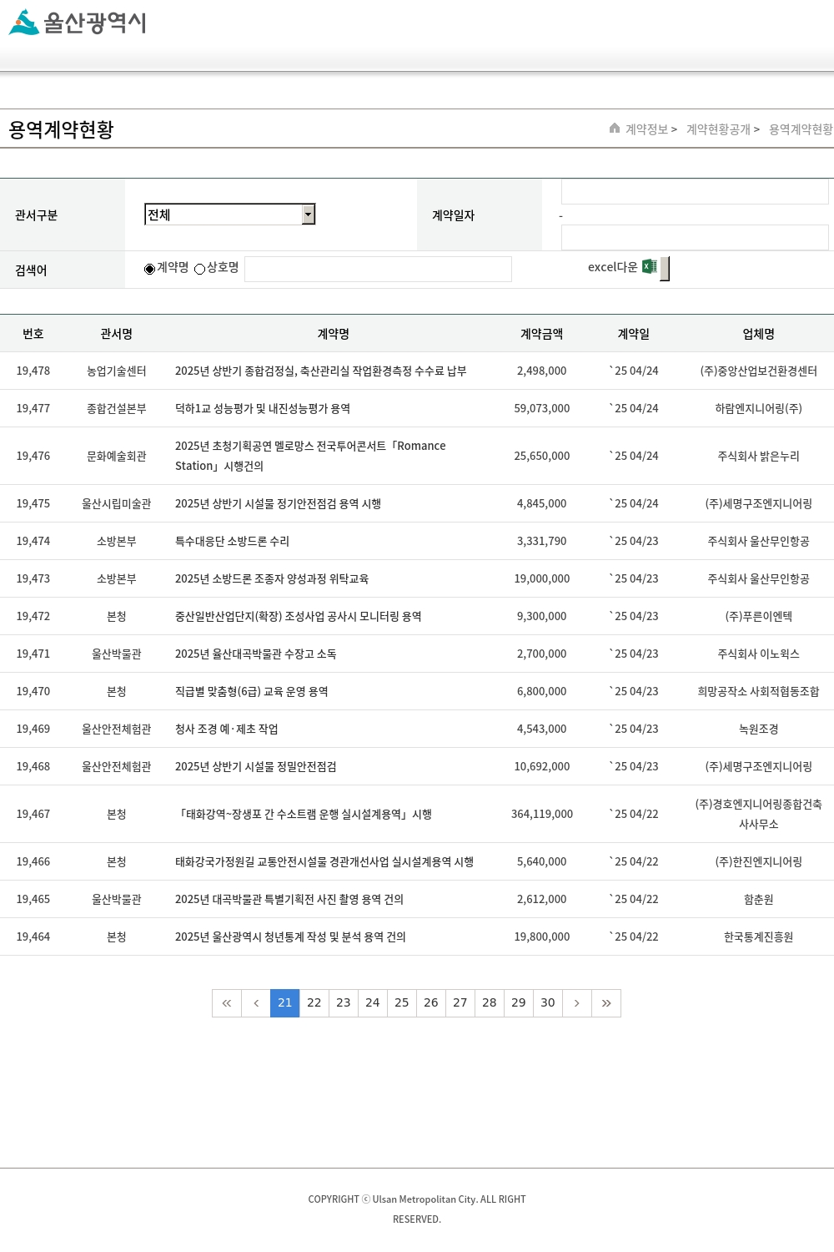The width and height of the screenshot is (834, 1252).
Task: Select the 상호명 search radio button
Action: click(x=200, y=269)
